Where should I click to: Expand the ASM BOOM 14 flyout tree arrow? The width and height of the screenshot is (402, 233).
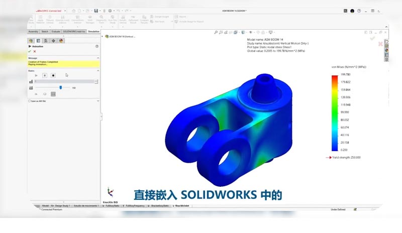tap(103, 36)
